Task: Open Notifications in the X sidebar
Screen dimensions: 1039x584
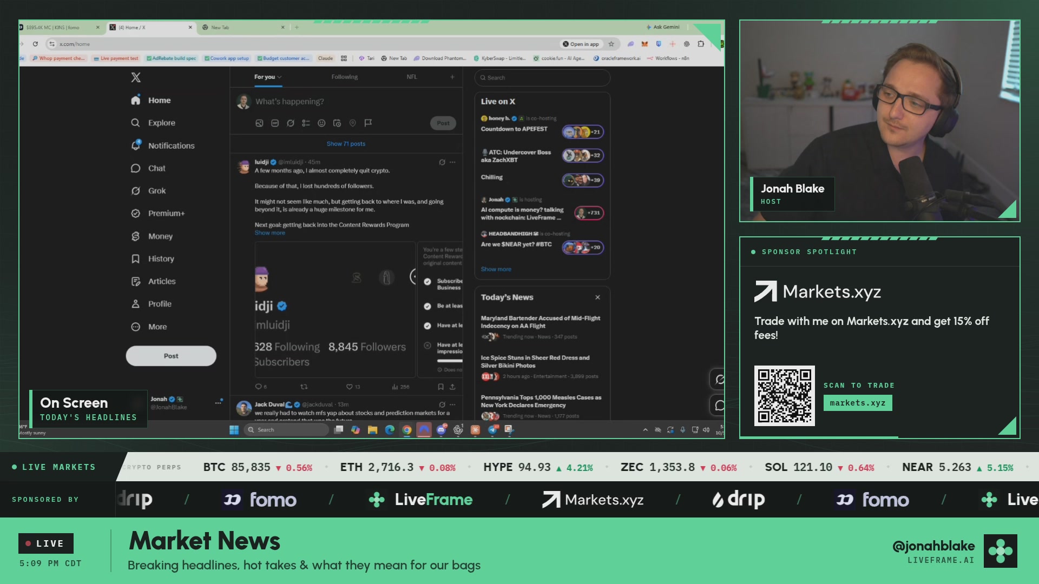Action: tap(163, 145)
